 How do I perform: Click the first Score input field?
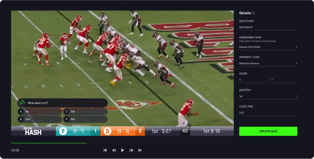click(252, 80)
